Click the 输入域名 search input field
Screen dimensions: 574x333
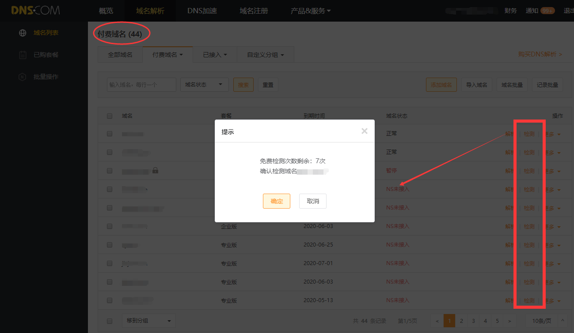(x=141, y=85)
